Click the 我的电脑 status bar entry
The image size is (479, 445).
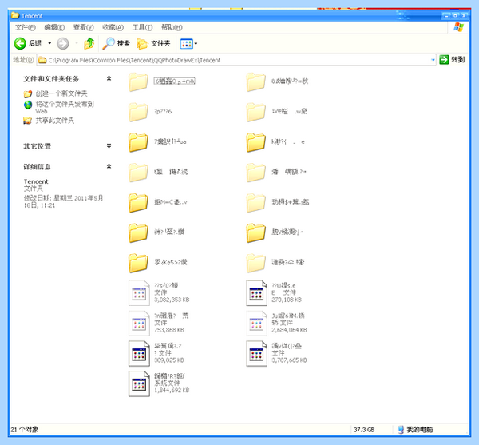(415, 429)
